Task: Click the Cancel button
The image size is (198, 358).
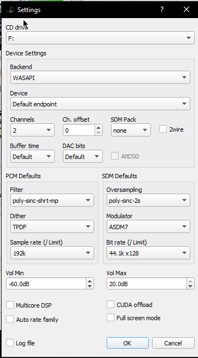Action: click(x=173, y=343)
